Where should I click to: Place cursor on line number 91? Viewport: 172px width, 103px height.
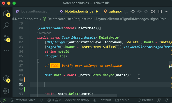click(x=21, y=84)
